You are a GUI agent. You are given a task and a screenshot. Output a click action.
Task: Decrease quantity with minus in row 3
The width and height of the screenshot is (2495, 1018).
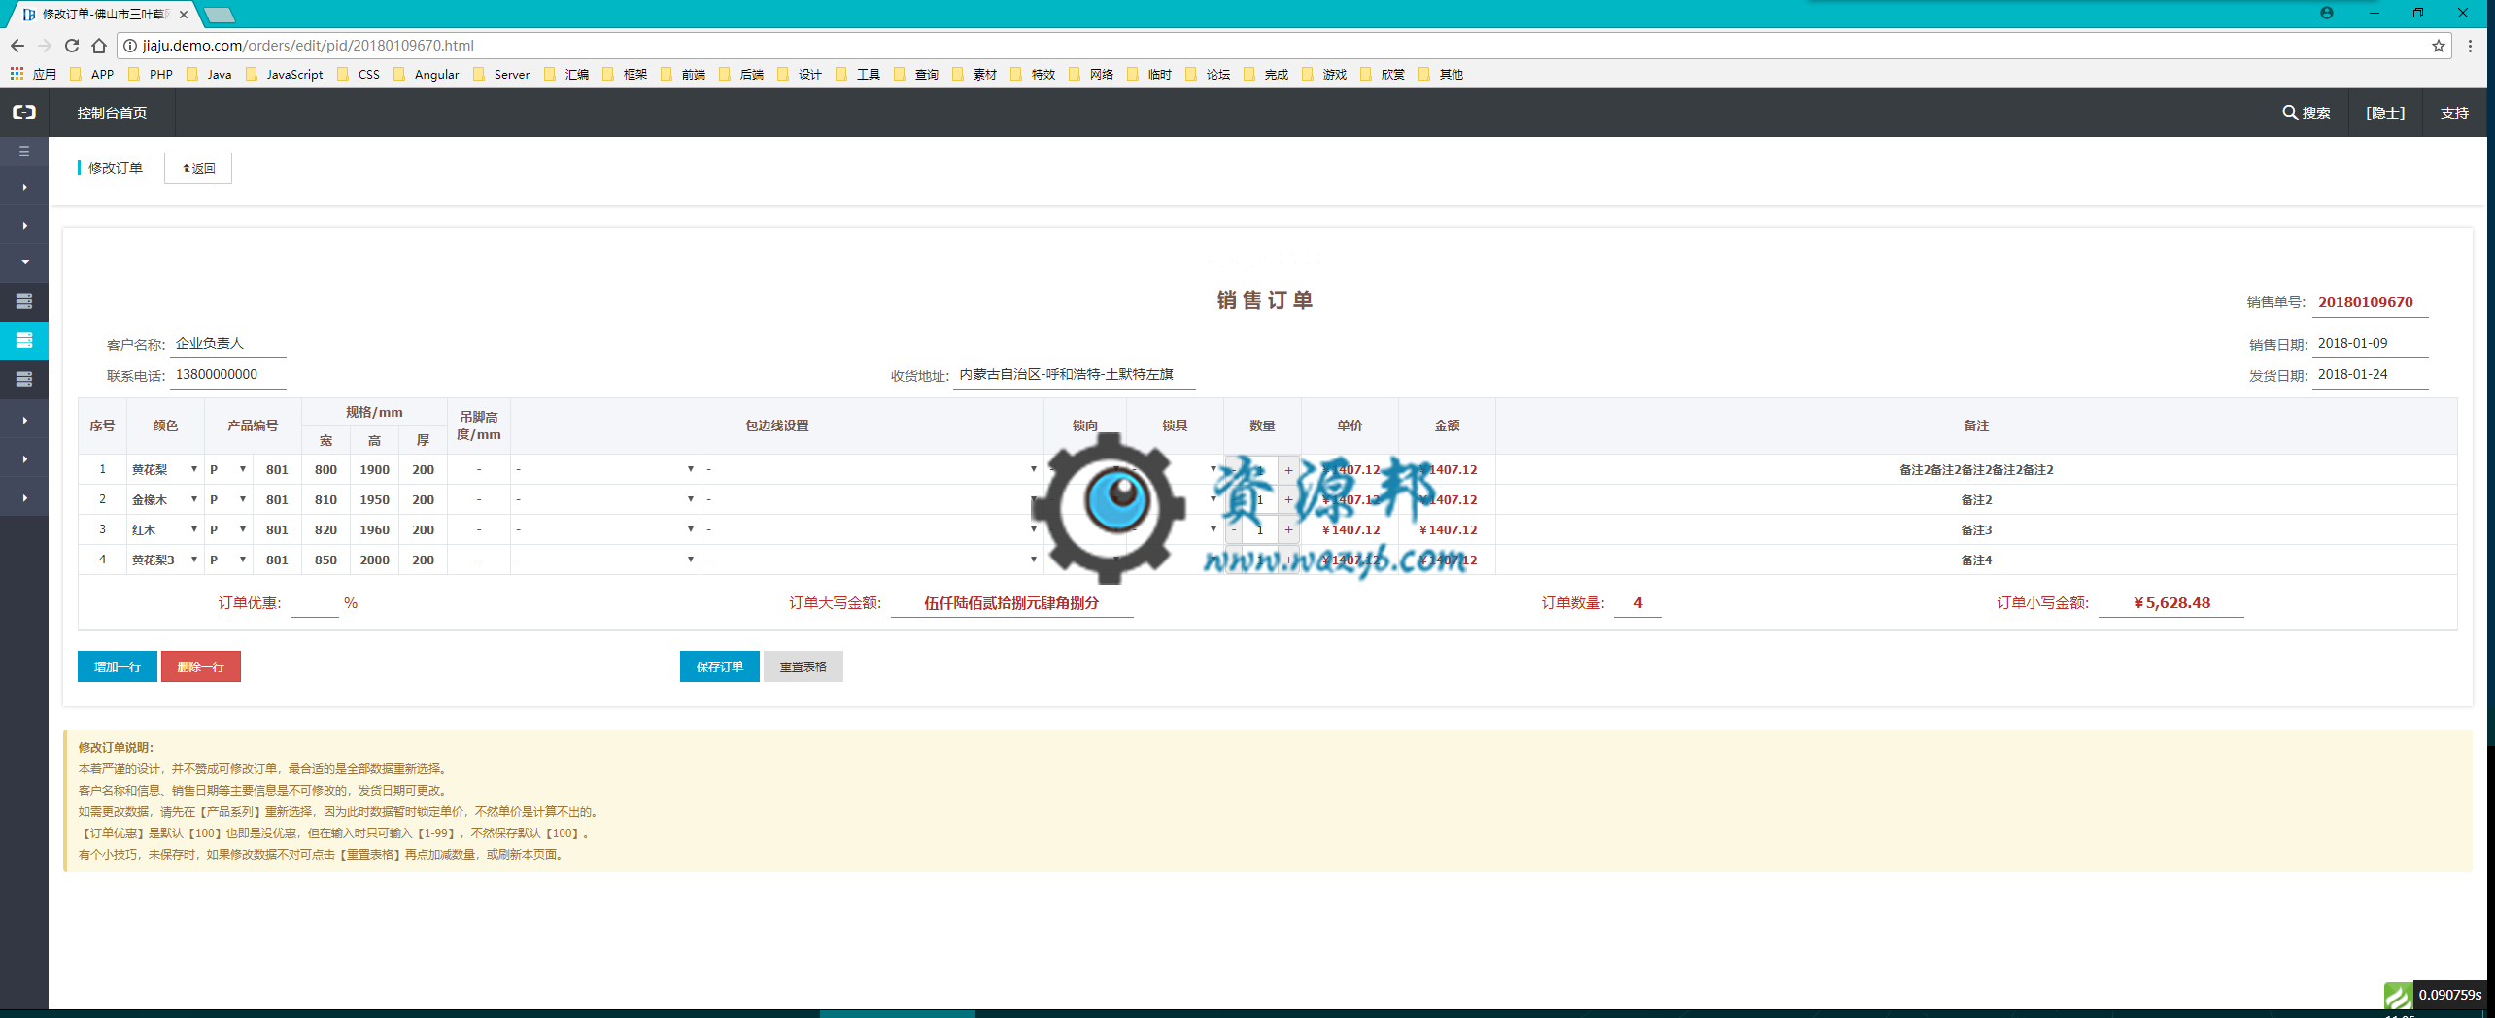pos(1234,529)
